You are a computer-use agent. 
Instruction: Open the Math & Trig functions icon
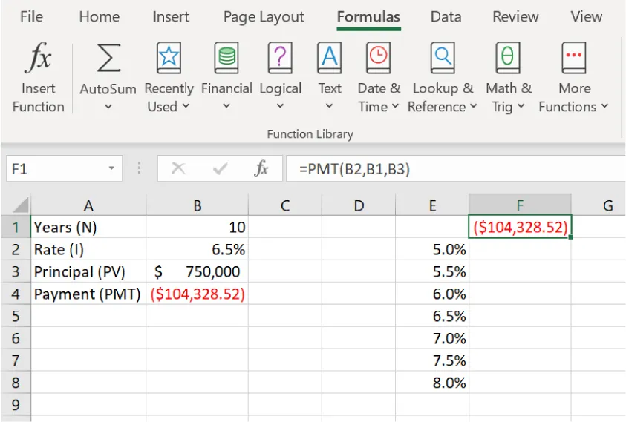508,58
